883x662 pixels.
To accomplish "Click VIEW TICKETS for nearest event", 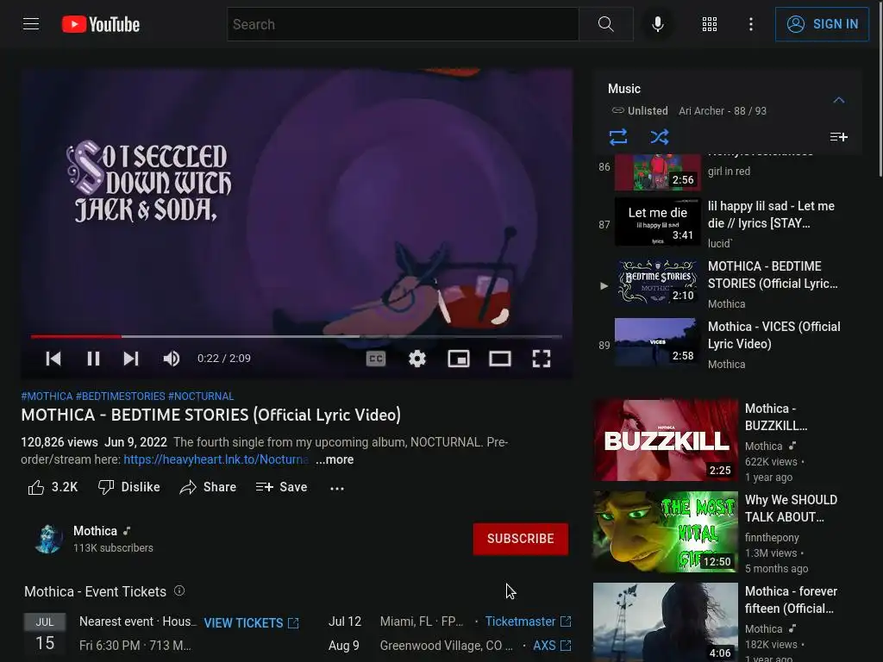I will 251,622.
